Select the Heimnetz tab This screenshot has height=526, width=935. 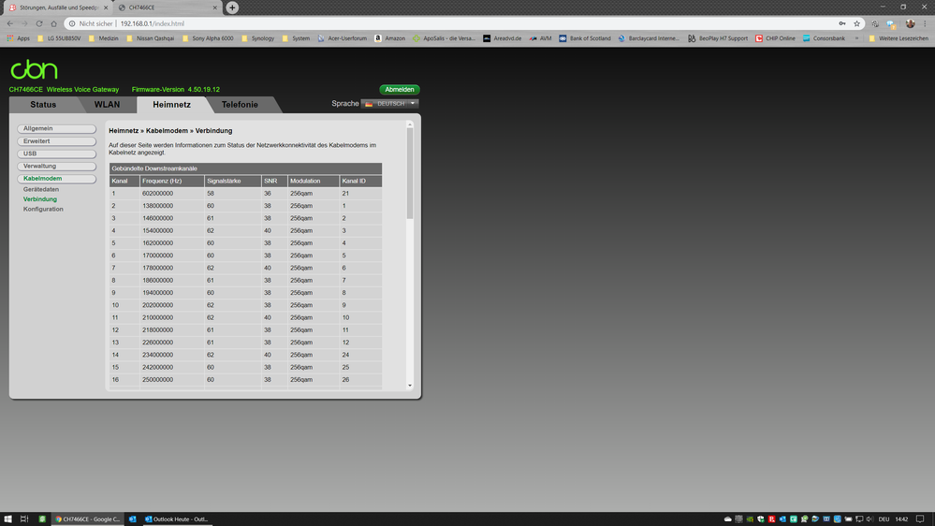click(x=171, y=105)
